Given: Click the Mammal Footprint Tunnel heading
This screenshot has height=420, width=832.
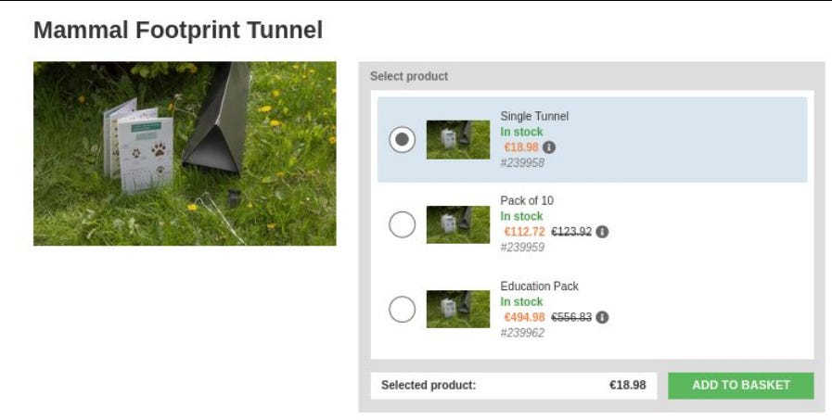Looking at the screenshot, I should (178, 31).
